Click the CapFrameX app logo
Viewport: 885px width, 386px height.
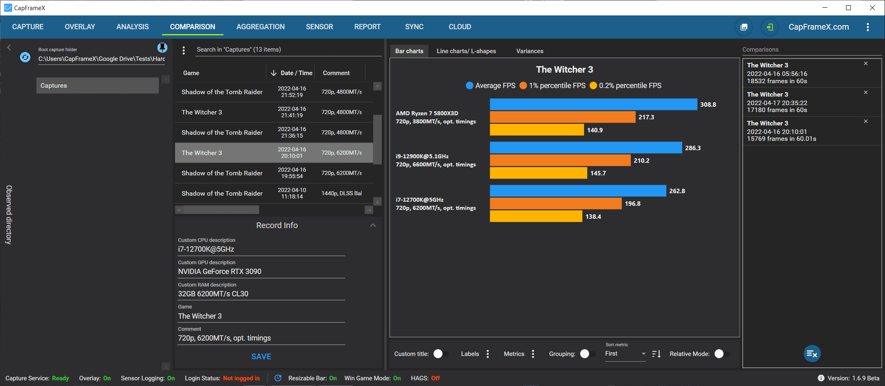8,8
